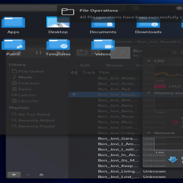Click the CPU1 red color swatch
The height and width of the screenshot is (183, 183).
pos(160,86)
